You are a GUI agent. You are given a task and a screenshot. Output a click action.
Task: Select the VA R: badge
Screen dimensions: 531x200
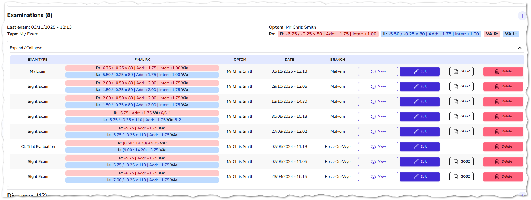click(x=492, y=34)
